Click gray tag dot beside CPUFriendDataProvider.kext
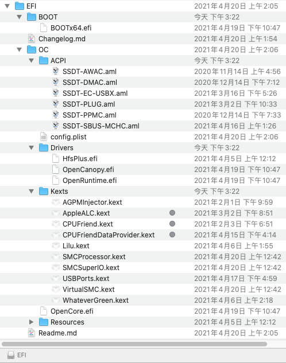This screenshot has height=363, width=286. tap(172, 235)
